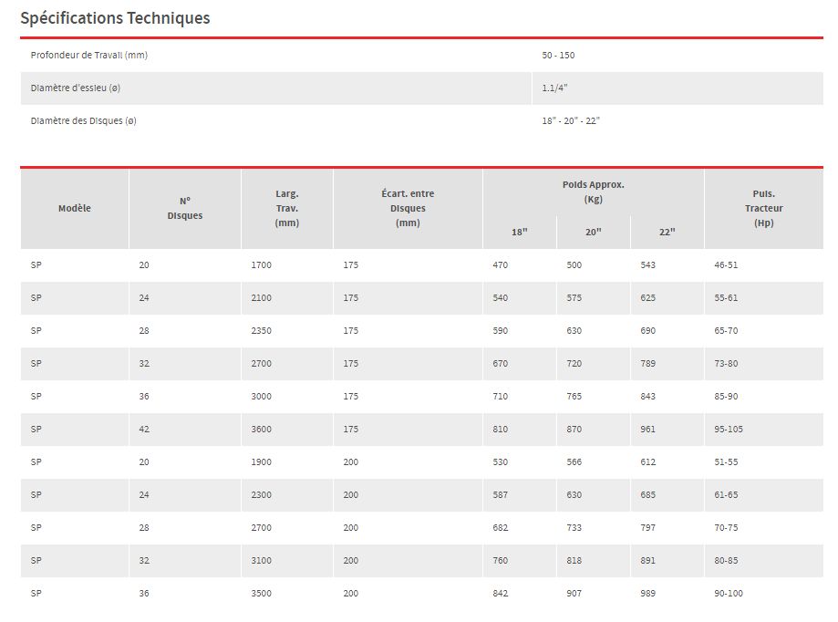
Task: Click the Modèle column header
Action: (x=75, y=209)
